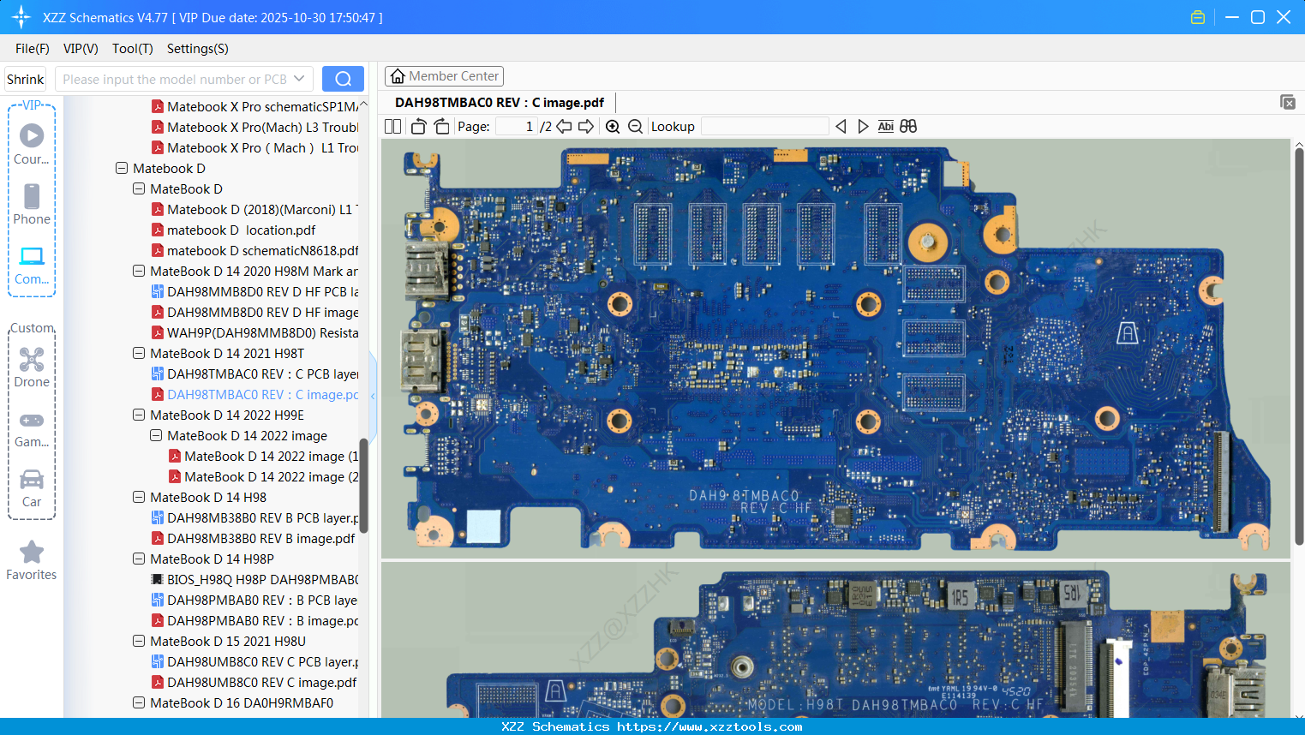Open DAH98MB38B0 REV B PCB layer file
Image resolution: width=1305 pixels, height=735 pixels.
pyautogui.click(x=255, y=518)
